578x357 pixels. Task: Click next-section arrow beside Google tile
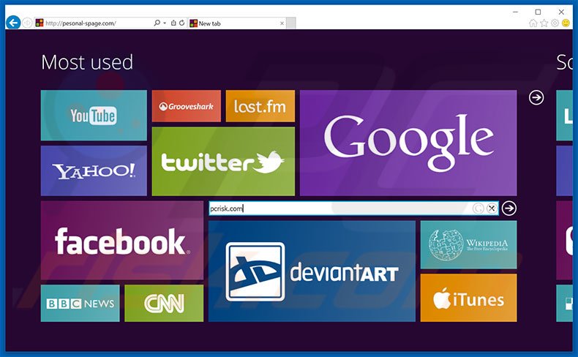coord(536,97)
